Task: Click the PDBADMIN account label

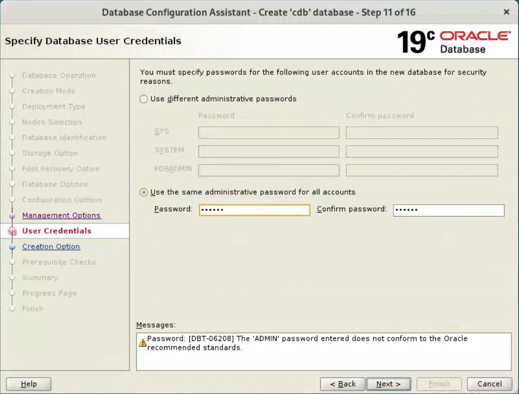Action: [x=173, y=169]
